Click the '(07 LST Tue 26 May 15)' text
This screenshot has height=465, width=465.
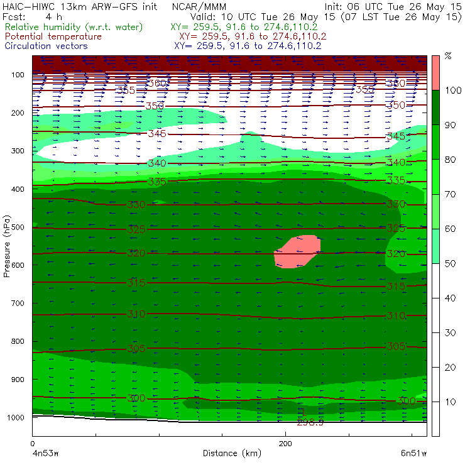click(402, 17)
